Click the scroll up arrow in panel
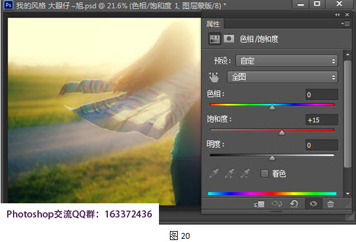This screenshot has height=242, width=356. tap(348, 54)
